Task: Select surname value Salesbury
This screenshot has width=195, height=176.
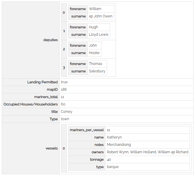Action: pyautogui.click(x=97, y=71)
